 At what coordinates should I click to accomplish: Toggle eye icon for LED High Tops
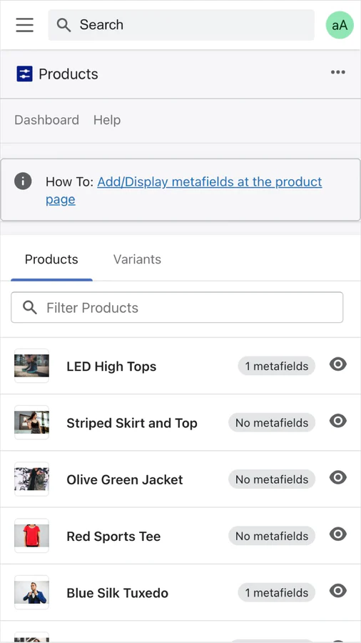(338, 364)
